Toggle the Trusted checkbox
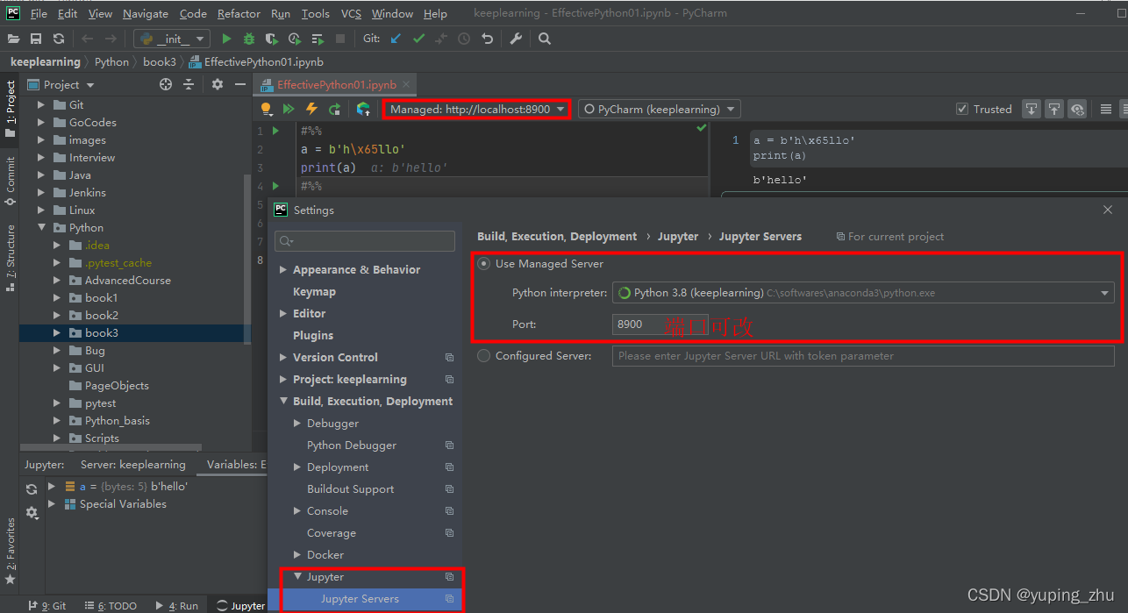This screenshot has height=613, width=1128. tap(962, 109)
